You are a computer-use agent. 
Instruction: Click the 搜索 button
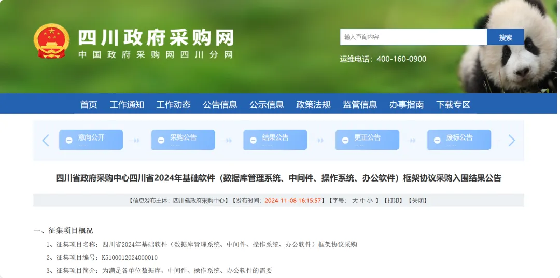pyautogui.click(x=506, y=37)
